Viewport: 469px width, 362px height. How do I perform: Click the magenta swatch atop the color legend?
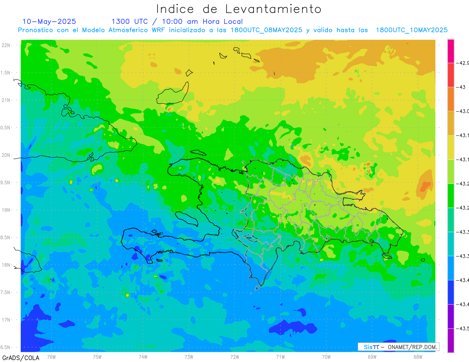451,51
